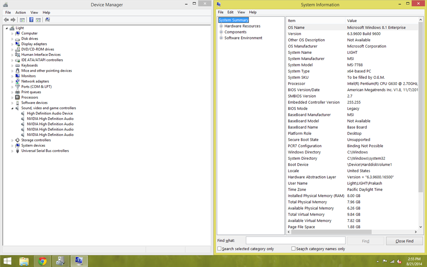The image size is (427, 267).
Task: Click the Network adapters category icon
Action: click(18, 81)
